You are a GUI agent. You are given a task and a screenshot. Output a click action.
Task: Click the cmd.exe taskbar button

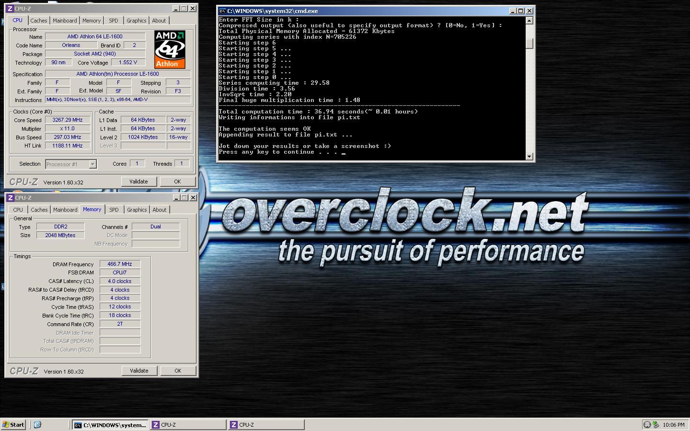110,425
